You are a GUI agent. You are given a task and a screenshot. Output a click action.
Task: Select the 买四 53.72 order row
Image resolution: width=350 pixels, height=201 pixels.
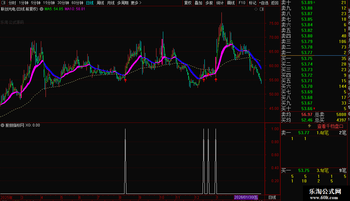[x=314, y=75]
